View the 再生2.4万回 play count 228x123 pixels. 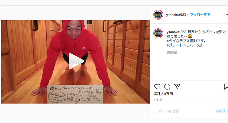[x=164, y=94]
